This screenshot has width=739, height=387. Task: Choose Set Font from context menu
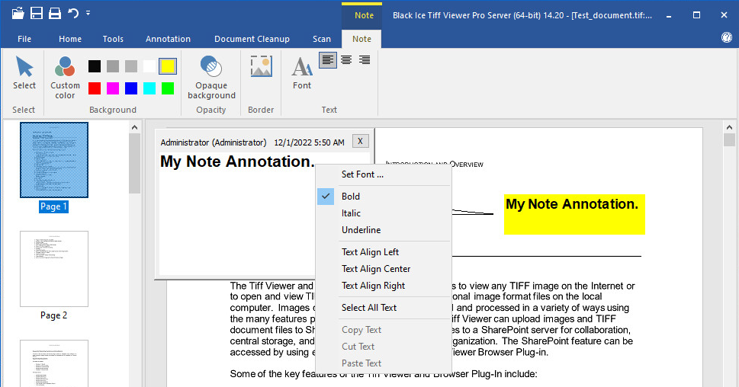coord(362,174)
